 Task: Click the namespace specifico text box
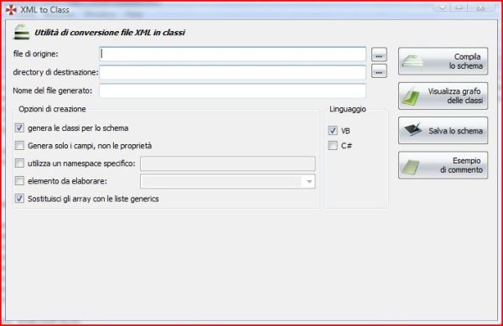[x=228, y=163]
